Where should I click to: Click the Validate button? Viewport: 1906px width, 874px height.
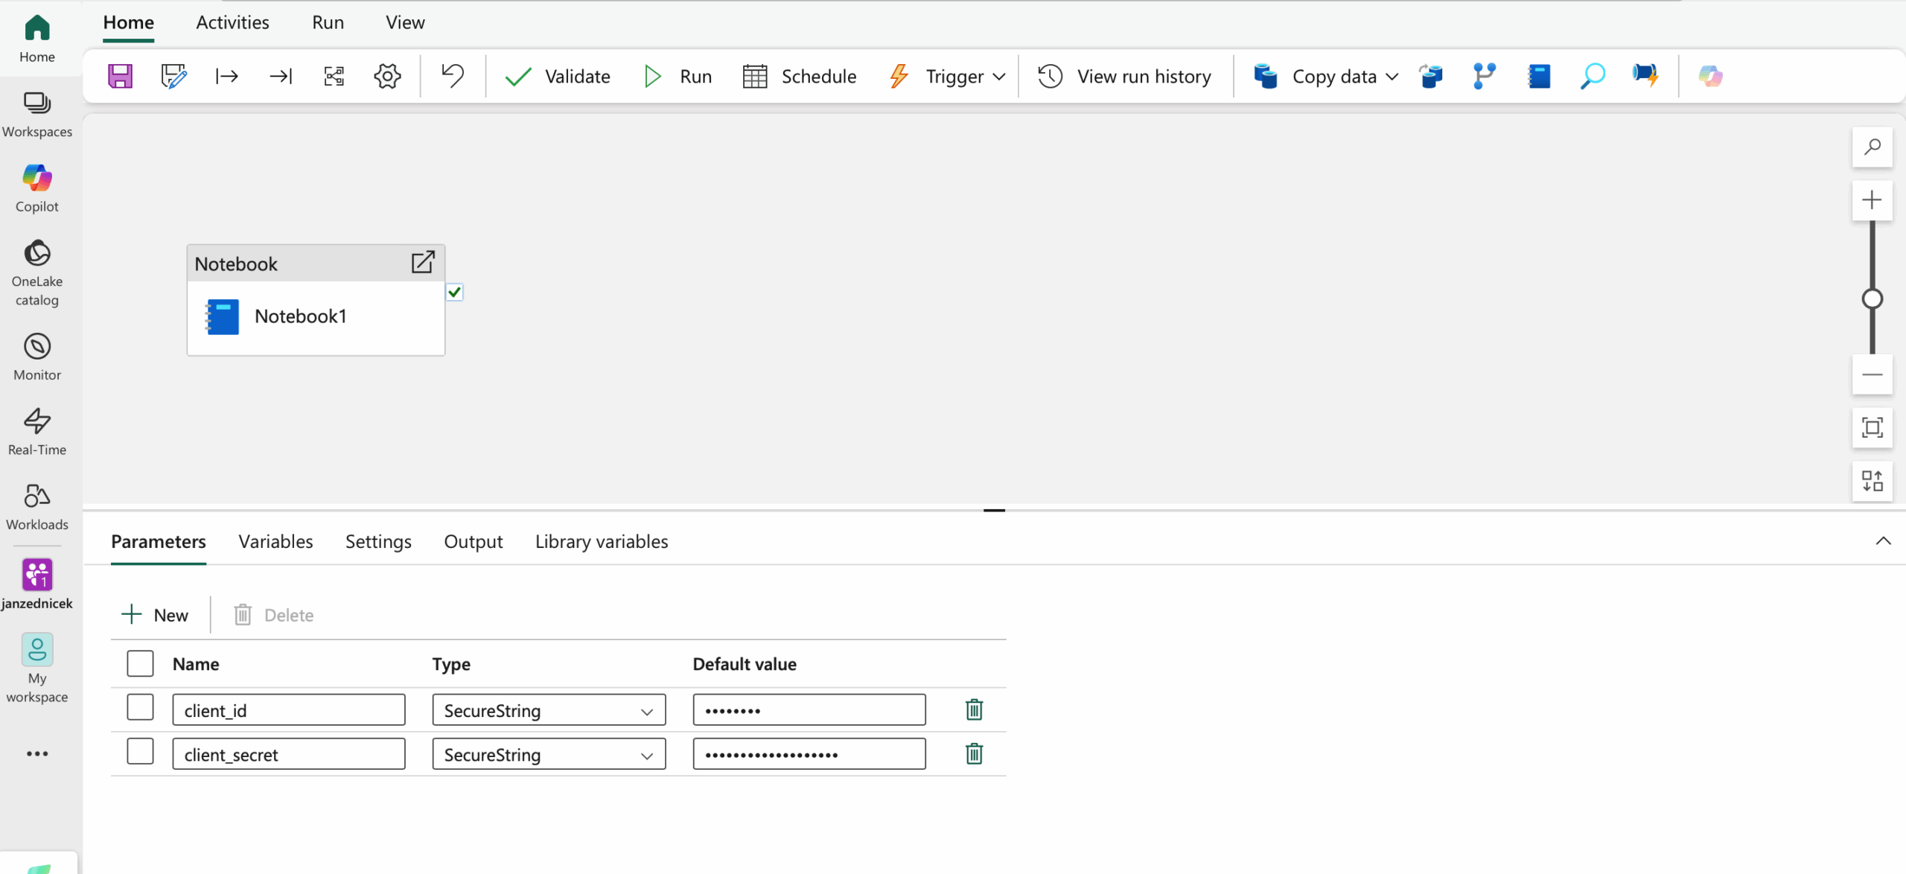tap(557, 76)
